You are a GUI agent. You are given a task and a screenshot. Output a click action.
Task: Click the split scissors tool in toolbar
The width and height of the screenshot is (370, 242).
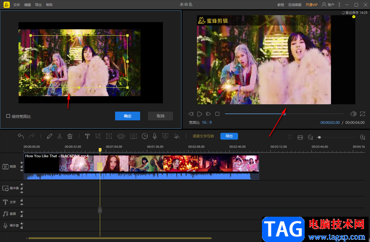(x=60, y=136)
